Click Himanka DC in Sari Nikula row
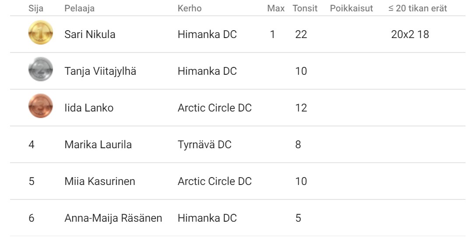 pyautogui.click(x=207, y=35)
